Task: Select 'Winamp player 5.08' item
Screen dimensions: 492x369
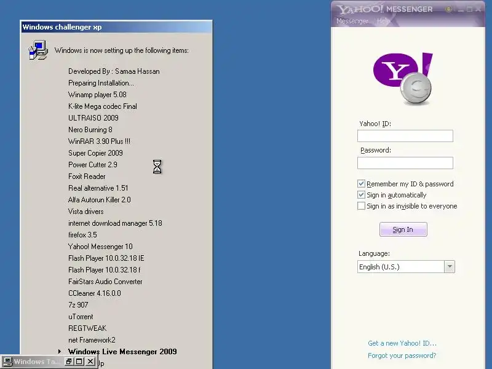Action: 97,95
